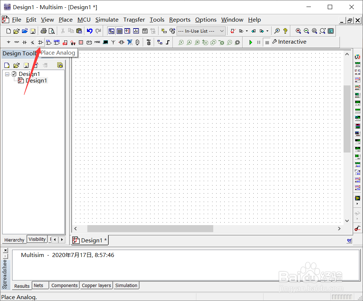The width and height of the screenshot is (363, 301).
Task: Switch to the Hierarchy tab
Action: [14, 240]
